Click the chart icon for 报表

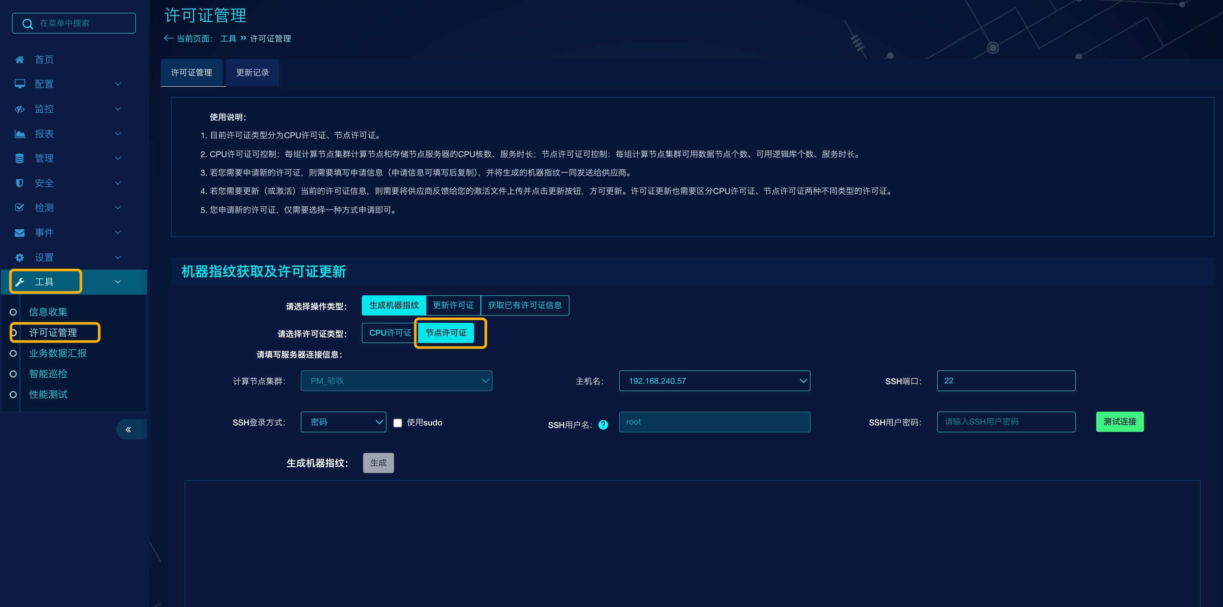pos(19,134)
